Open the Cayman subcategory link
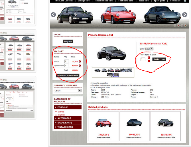 click(x=61, y=115)
